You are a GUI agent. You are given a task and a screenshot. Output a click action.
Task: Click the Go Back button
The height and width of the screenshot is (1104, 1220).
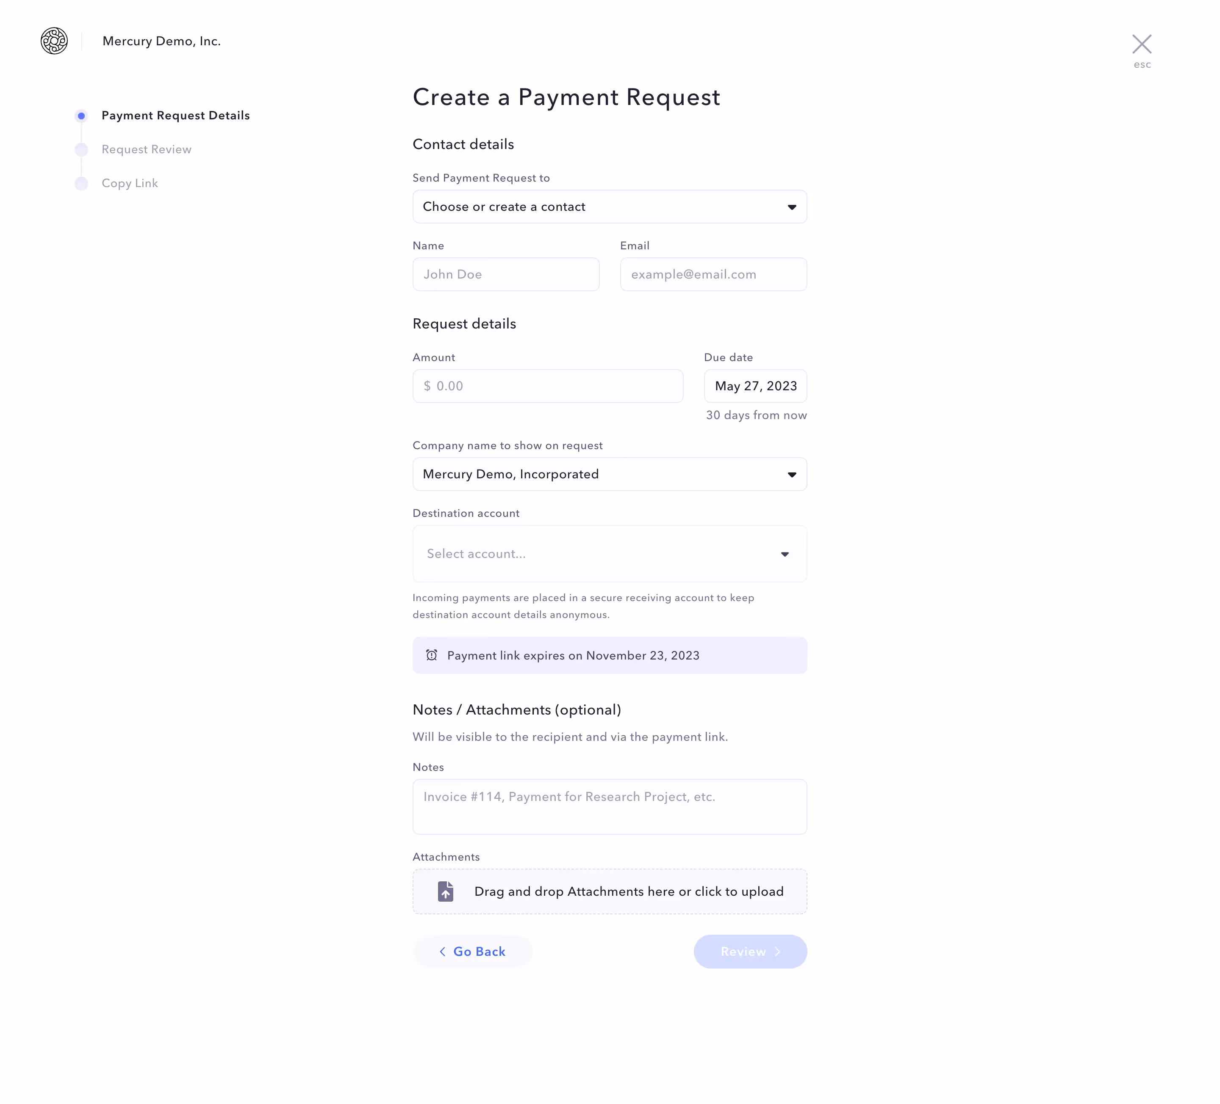coord(472,951)
